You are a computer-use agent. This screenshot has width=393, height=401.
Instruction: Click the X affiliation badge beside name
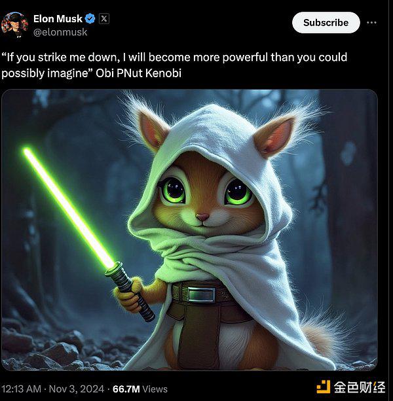click(x=104, y=19)
